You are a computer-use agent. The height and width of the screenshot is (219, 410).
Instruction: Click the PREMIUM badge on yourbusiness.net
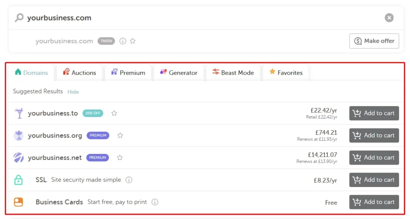98,158
